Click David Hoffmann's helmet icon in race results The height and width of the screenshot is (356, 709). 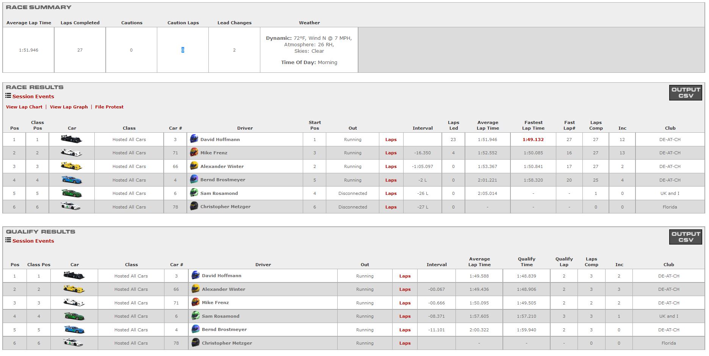point(194,139)
